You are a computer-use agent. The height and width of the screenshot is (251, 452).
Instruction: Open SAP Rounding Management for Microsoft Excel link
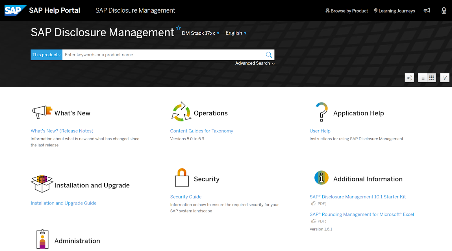pyautogui.click(x=362, y=214)
